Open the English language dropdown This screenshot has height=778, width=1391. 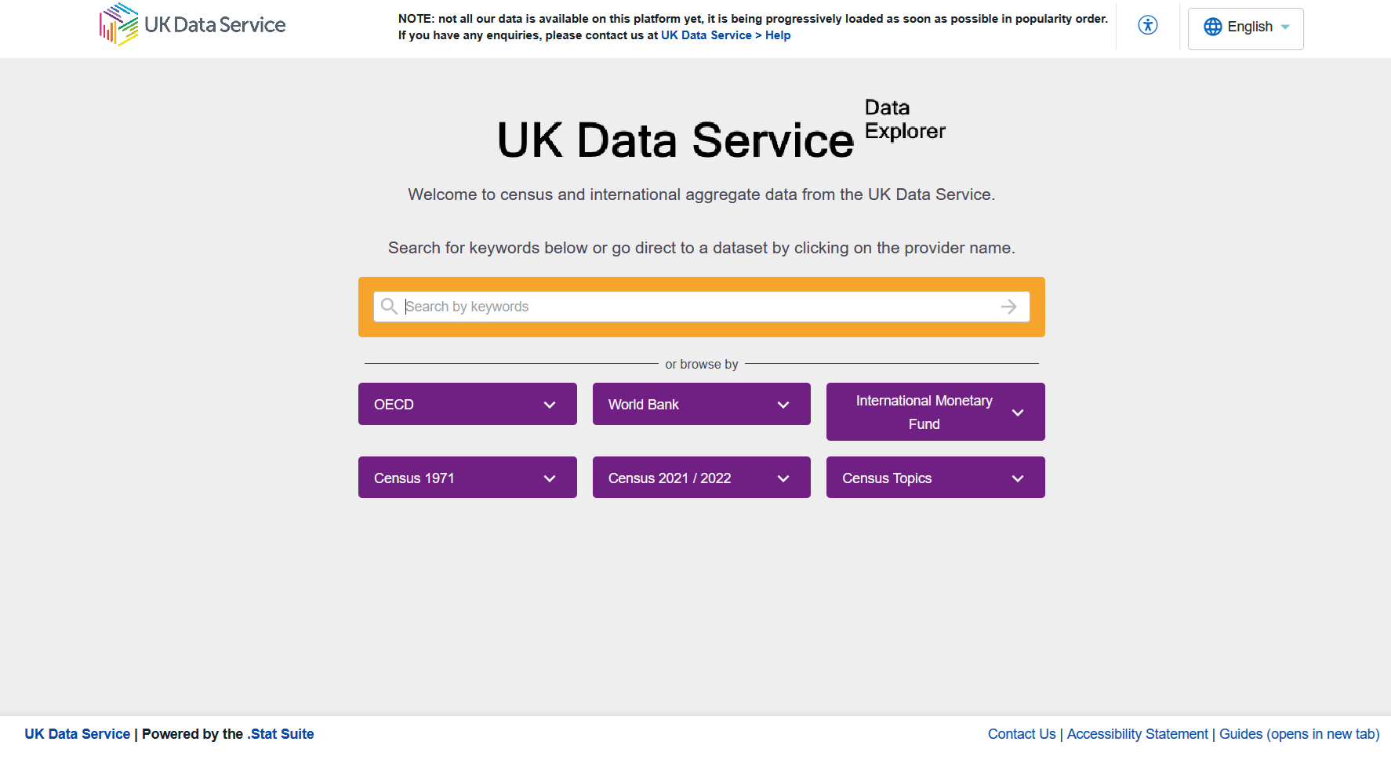(1246, 28)
